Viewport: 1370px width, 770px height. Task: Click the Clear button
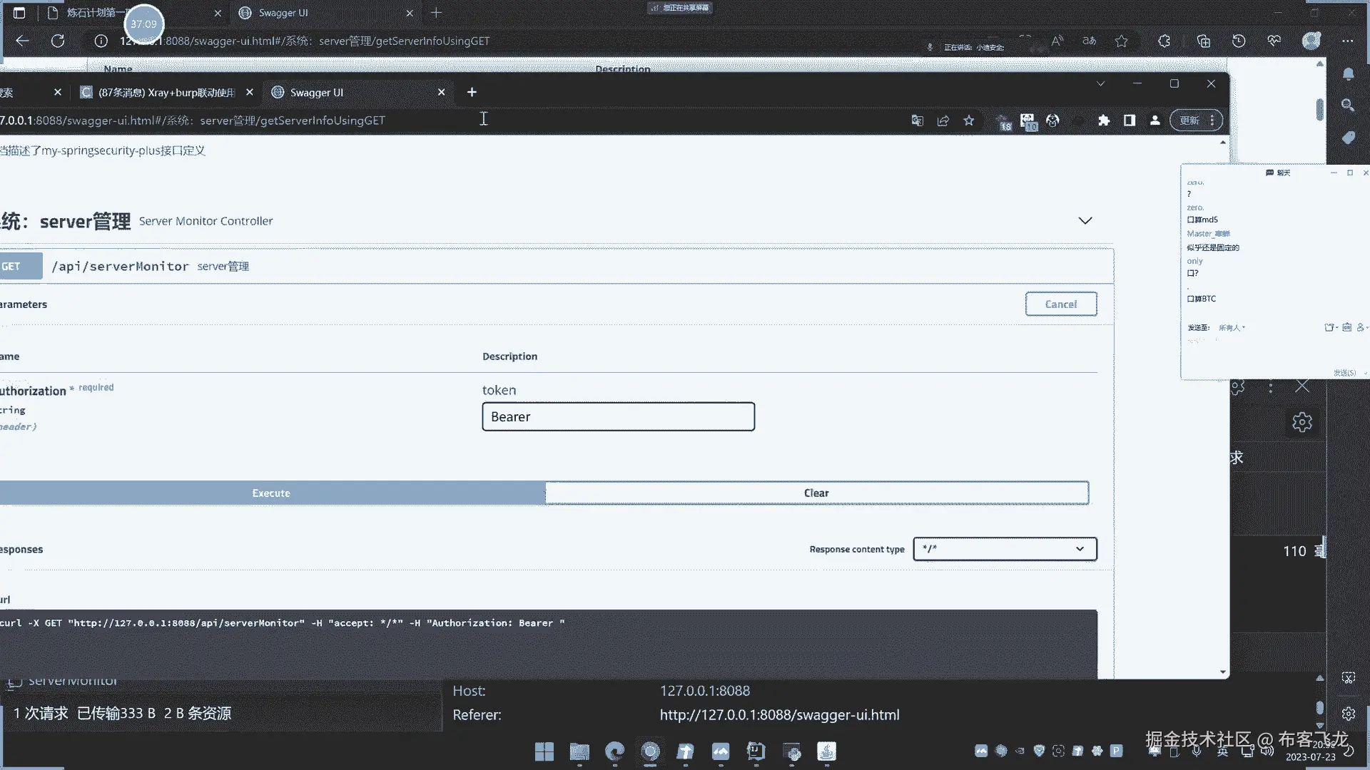816,493
